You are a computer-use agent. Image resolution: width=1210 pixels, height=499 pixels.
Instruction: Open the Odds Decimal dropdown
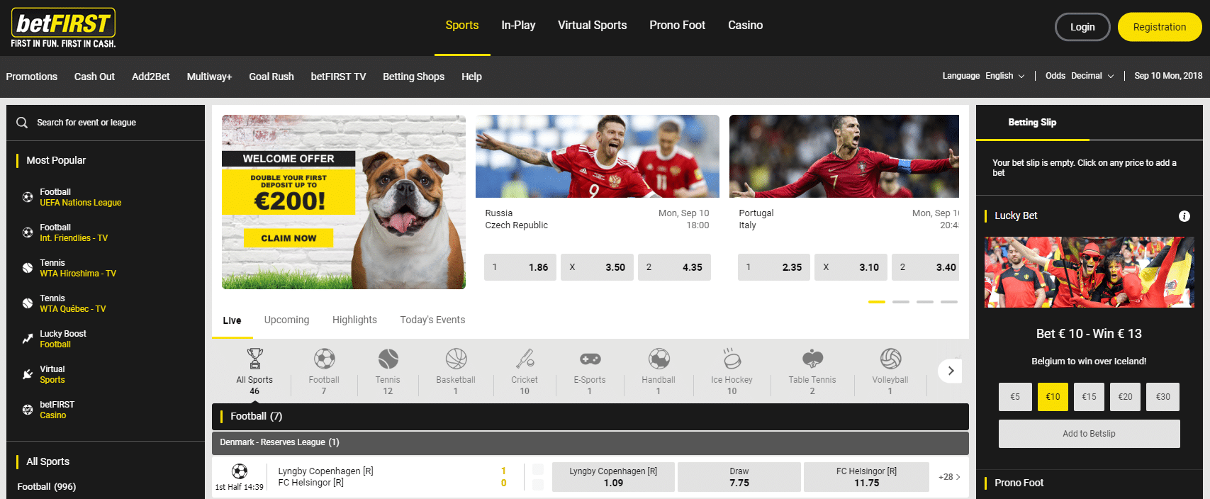point(1079,76)
